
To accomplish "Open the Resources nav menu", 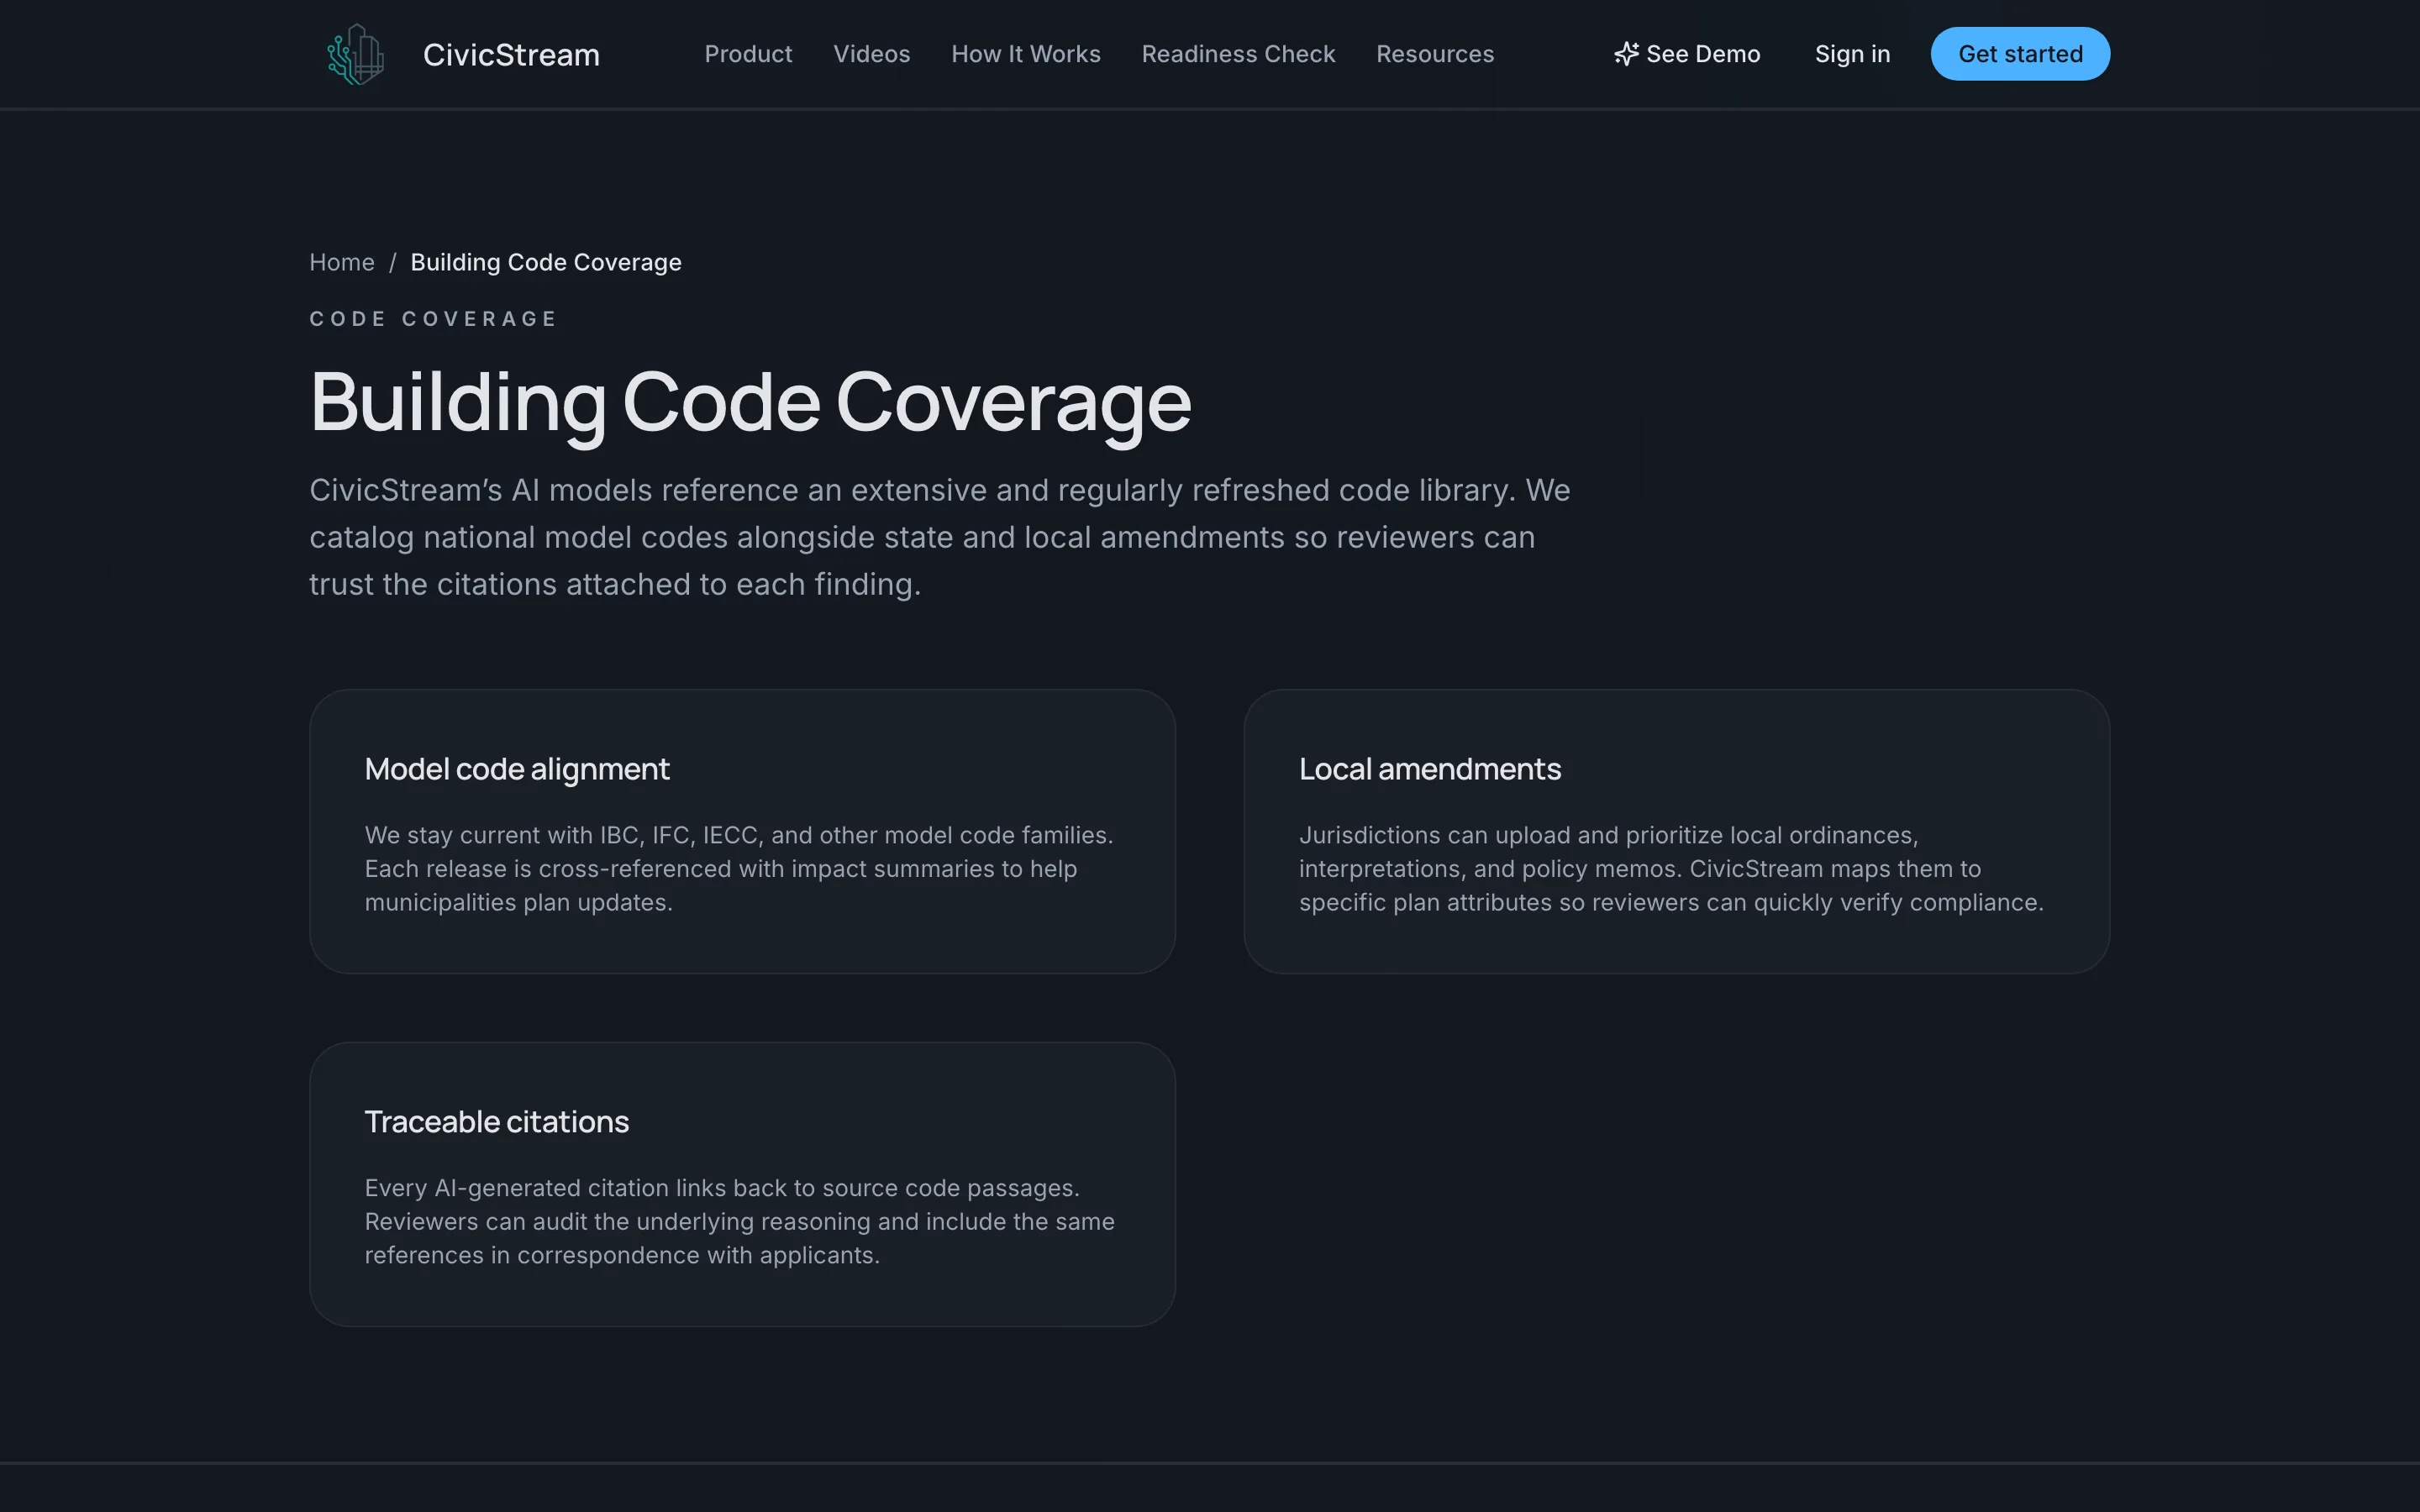I will (1434, 54).
